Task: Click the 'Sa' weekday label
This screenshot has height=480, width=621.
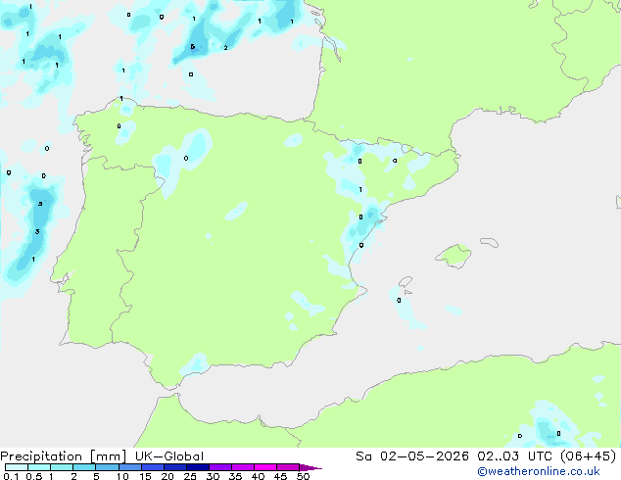Action: coord(363,456)
